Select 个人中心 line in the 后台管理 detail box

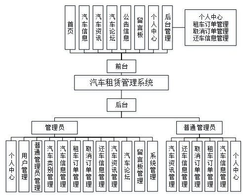210,17
